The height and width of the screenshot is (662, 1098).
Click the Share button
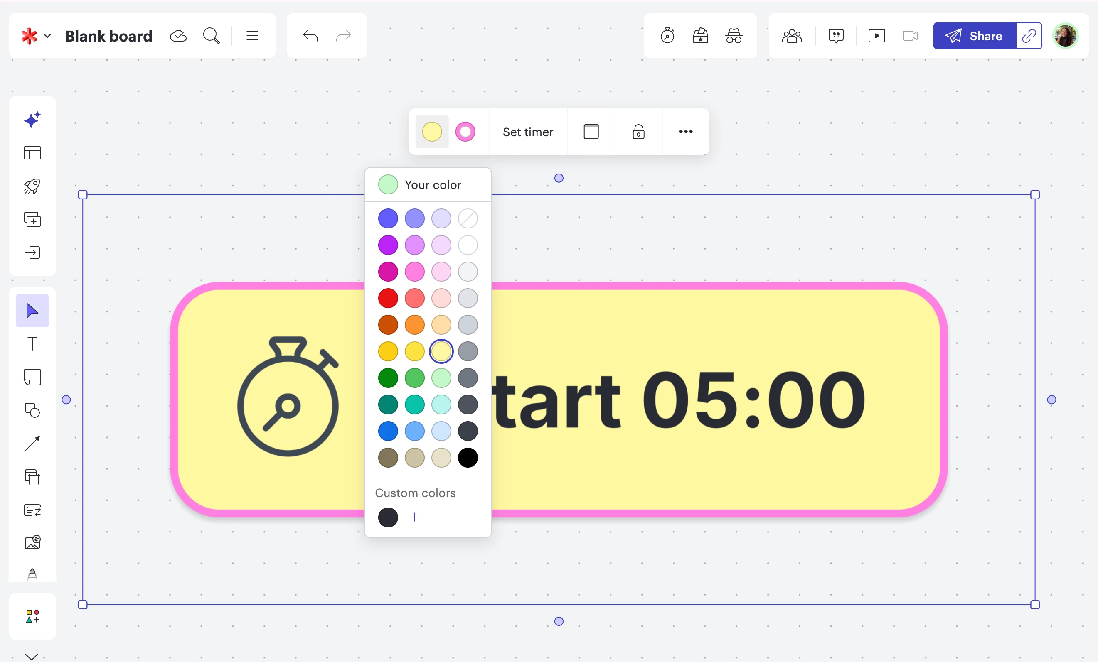coord(974,36)
